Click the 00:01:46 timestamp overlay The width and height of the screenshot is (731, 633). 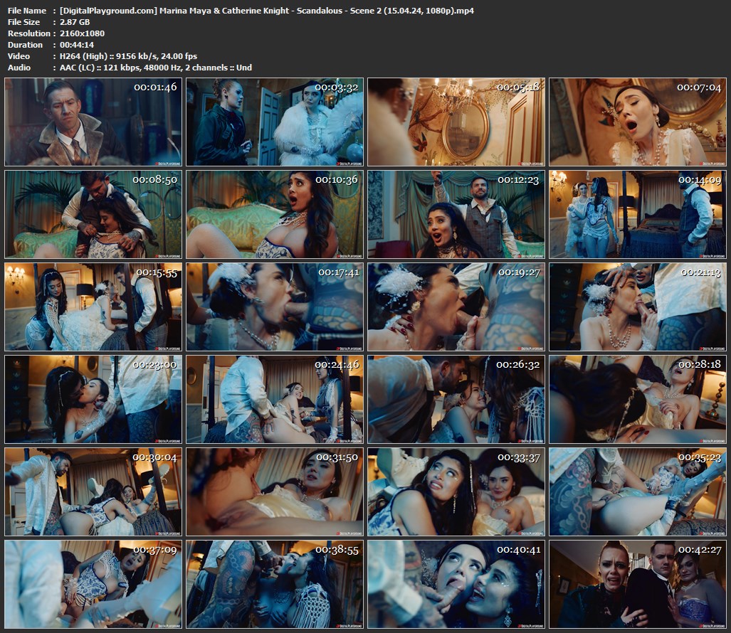[x=156, y=87]
